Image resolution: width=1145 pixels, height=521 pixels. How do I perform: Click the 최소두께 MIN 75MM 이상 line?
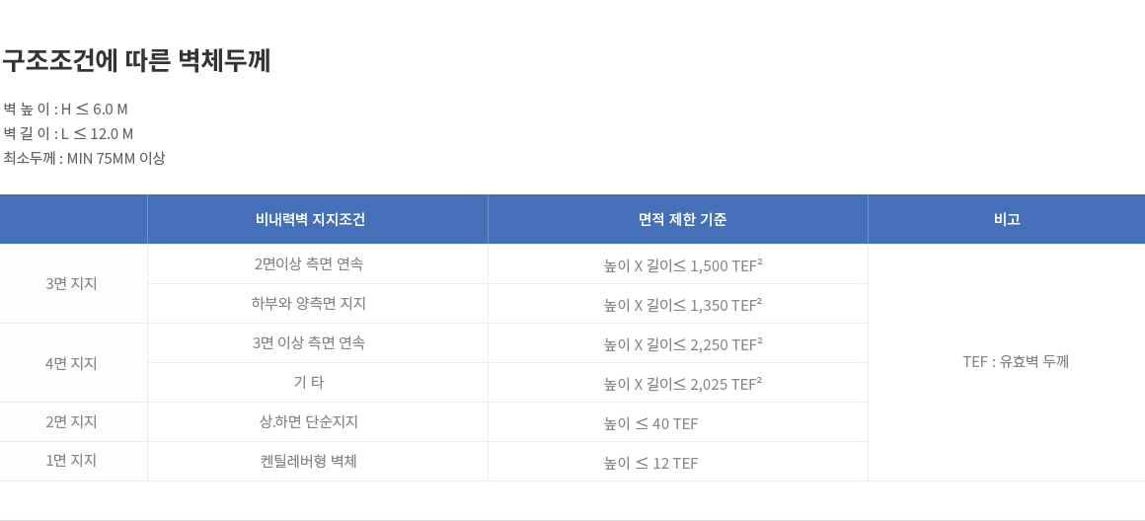(x=84, y=158)
